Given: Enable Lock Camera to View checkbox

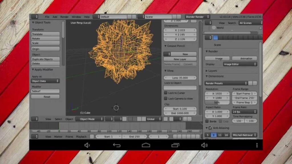Looking at the screenshot, I should pyautogui.click(x=166, y=99).
